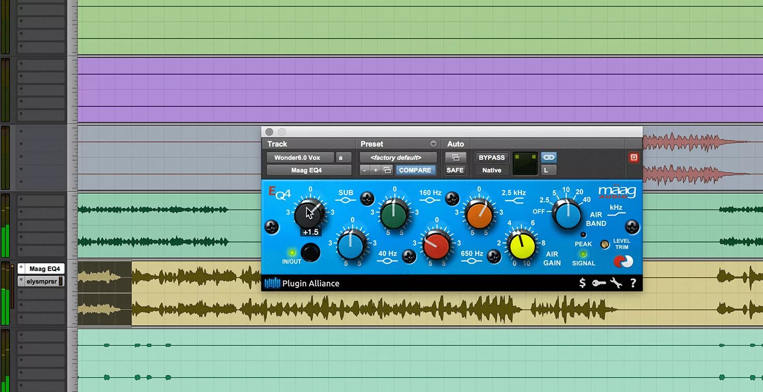Select next preset with plus button

[376, 170]
